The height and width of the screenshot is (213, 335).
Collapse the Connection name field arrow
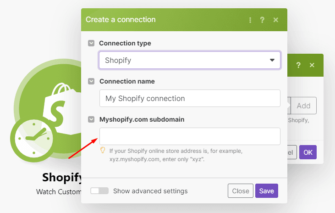click(91, 81)
